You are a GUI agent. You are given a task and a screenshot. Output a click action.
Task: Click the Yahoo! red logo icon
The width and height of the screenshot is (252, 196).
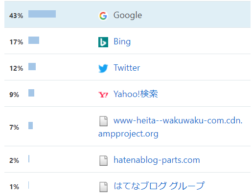[103, 95]
